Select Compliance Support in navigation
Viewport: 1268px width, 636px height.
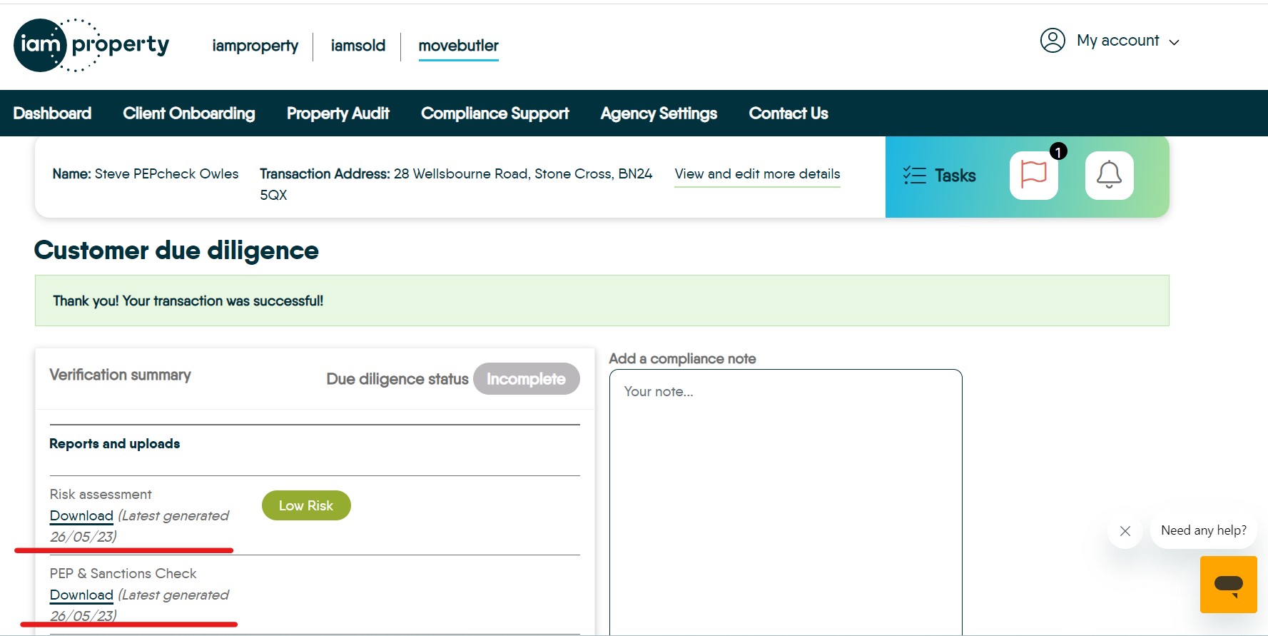pos(494,113)
